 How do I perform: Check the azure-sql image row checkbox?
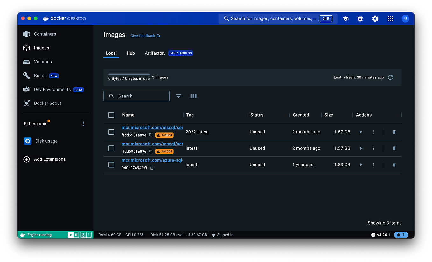(x=111, y=165)
